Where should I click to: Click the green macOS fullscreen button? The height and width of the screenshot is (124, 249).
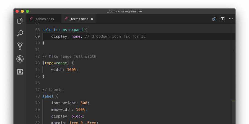(x=27, y=11)
